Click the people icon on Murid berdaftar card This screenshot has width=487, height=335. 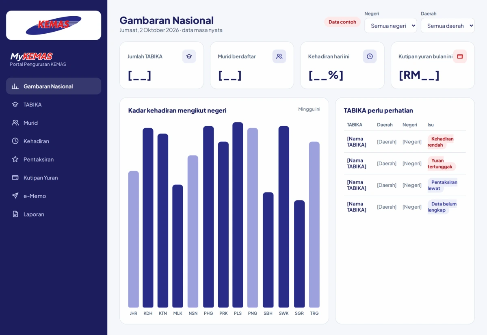click(x=279, y=56)
